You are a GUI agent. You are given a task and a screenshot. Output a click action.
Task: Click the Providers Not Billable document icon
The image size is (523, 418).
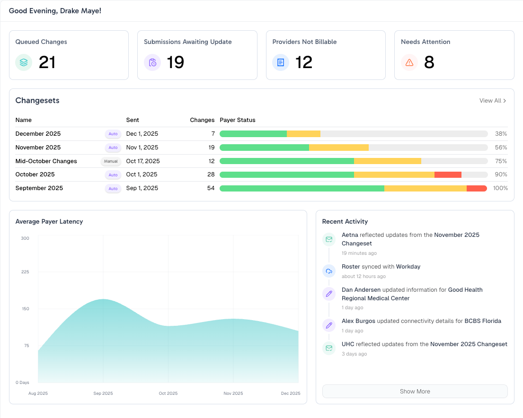click(x=281, y=62)
